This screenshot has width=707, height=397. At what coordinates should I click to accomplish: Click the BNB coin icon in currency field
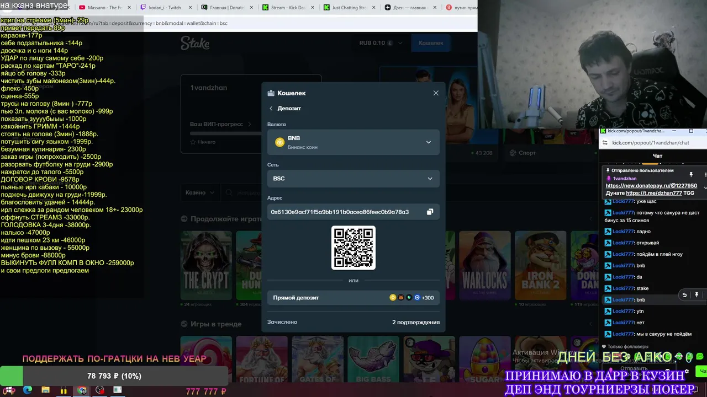(x=279, y=142)
